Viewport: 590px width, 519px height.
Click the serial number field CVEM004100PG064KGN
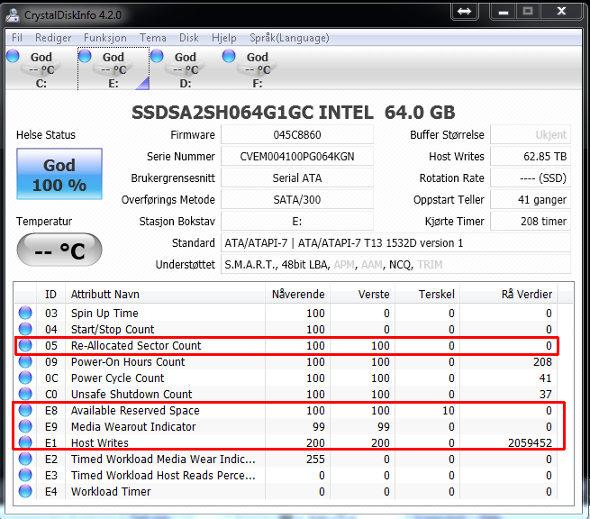[x=297, y=156]
